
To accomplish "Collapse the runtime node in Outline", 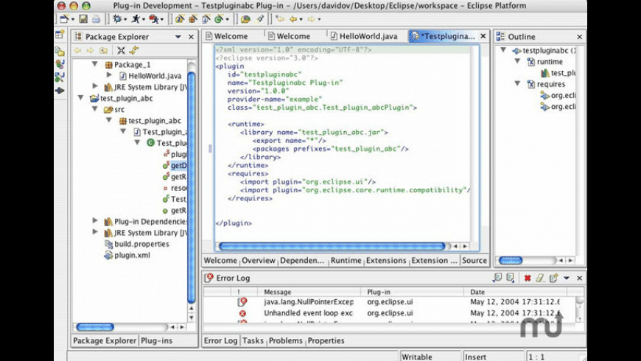I will click(x=516, y=62).
